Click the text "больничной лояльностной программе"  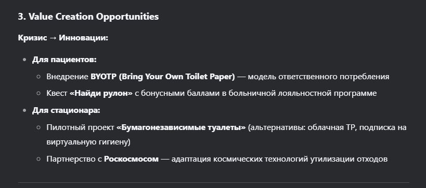point(302,93)
